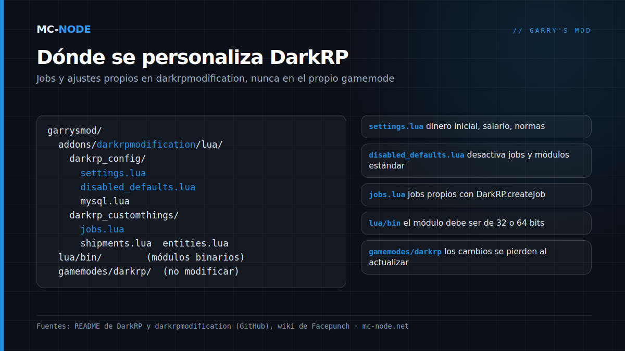Click the "// GARRY'S MOD" label
625x351 pixels.
click(552, 31)
